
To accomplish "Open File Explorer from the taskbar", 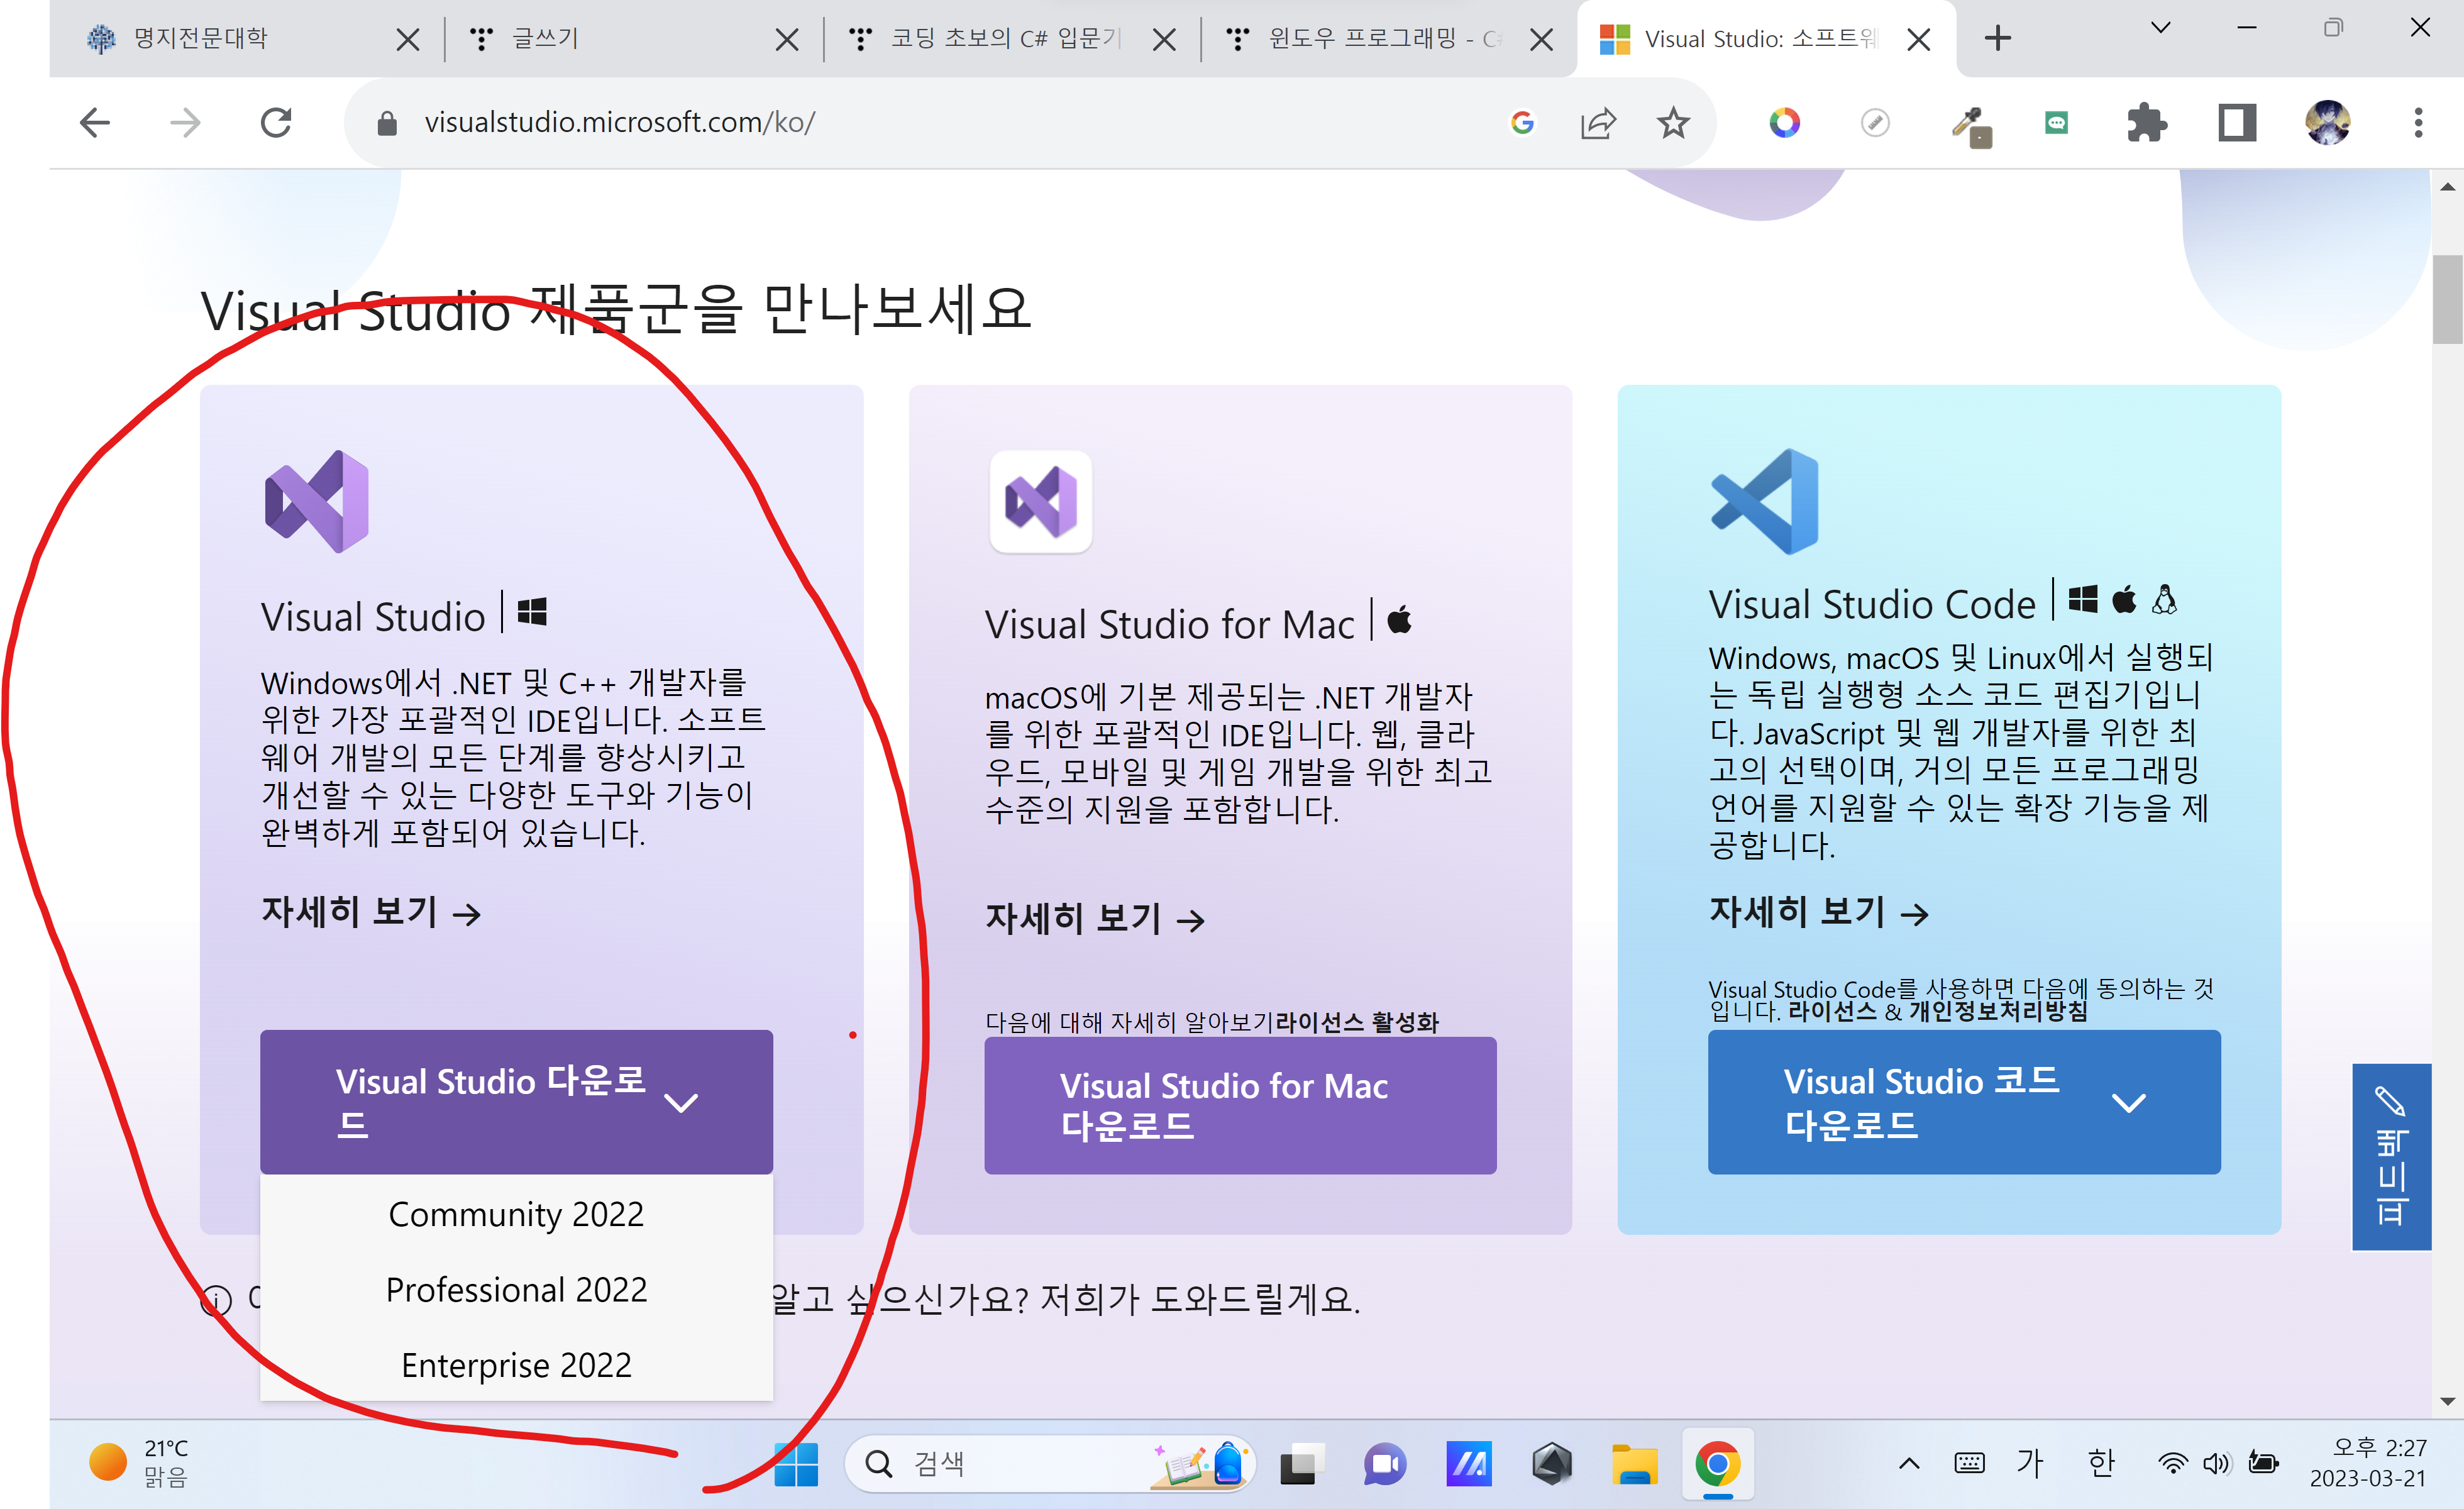I will 1635,1465.
